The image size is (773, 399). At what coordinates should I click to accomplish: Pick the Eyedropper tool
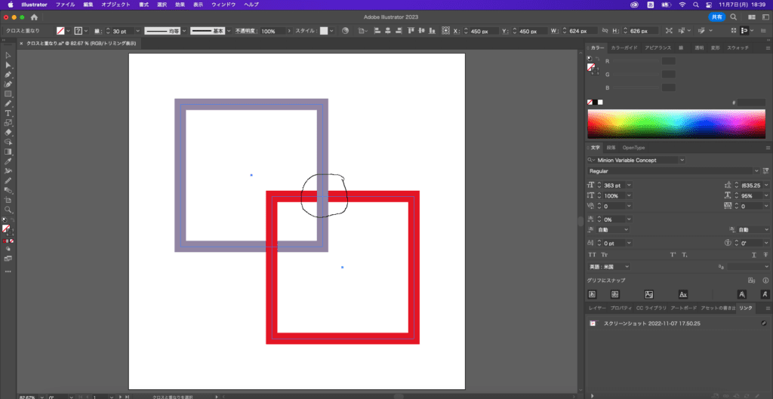(x=8, y=161)
